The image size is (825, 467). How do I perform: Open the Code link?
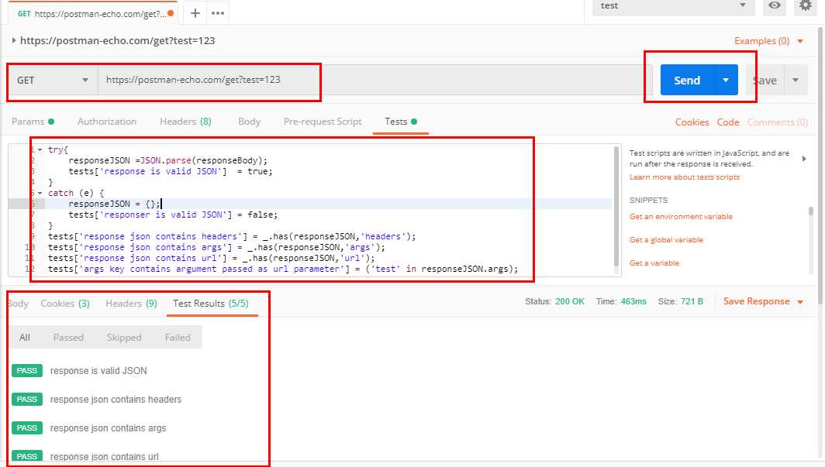(728, 122)
